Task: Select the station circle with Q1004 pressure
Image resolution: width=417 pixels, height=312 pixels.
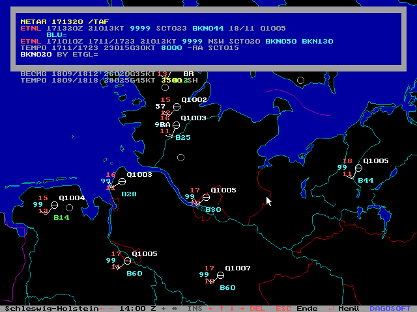Action: pyautogui.click(x=54, y=205)
